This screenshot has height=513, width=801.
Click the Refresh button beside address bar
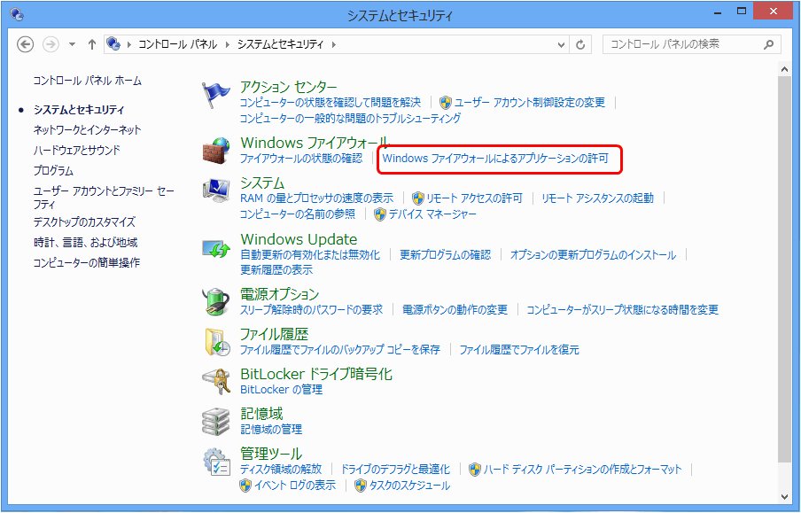coord(580,44)
